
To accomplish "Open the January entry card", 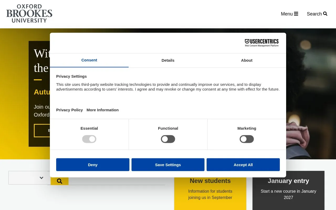I will [288, 191].
